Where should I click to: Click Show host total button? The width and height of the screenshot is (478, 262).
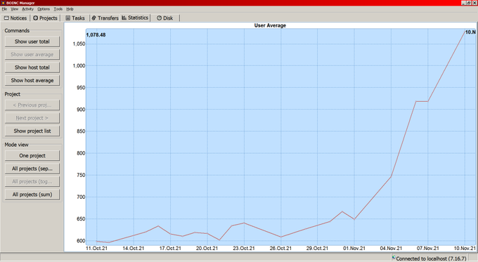(x=32, y=67)
